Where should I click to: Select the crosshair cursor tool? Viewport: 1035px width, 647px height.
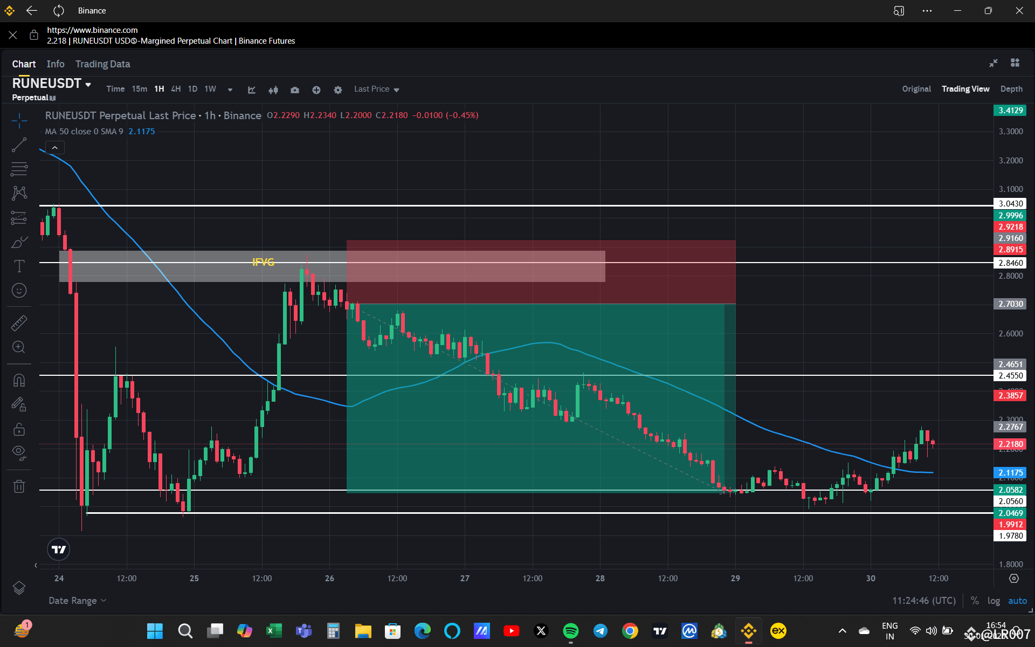click(x=19, y=121)
